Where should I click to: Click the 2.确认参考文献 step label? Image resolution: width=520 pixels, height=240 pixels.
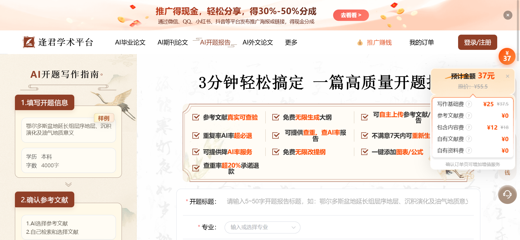pos(44,200)
